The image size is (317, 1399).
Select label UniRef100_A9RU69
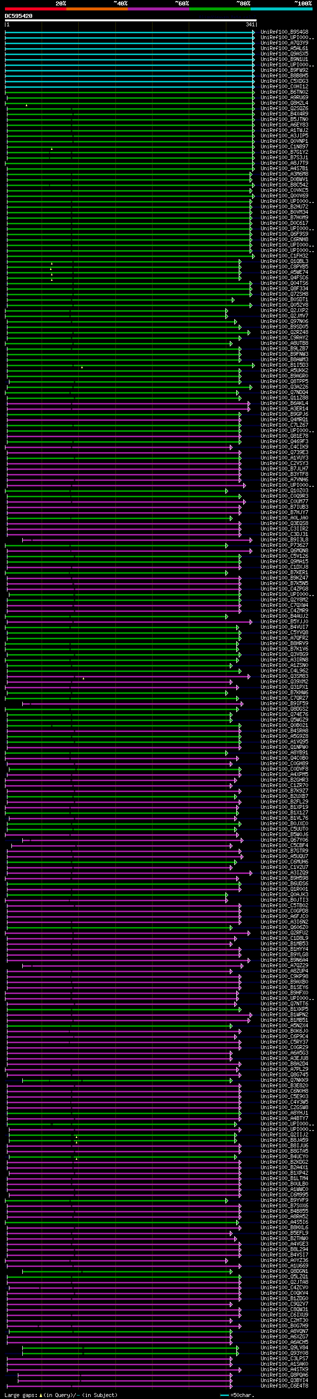tap(284, 97)
